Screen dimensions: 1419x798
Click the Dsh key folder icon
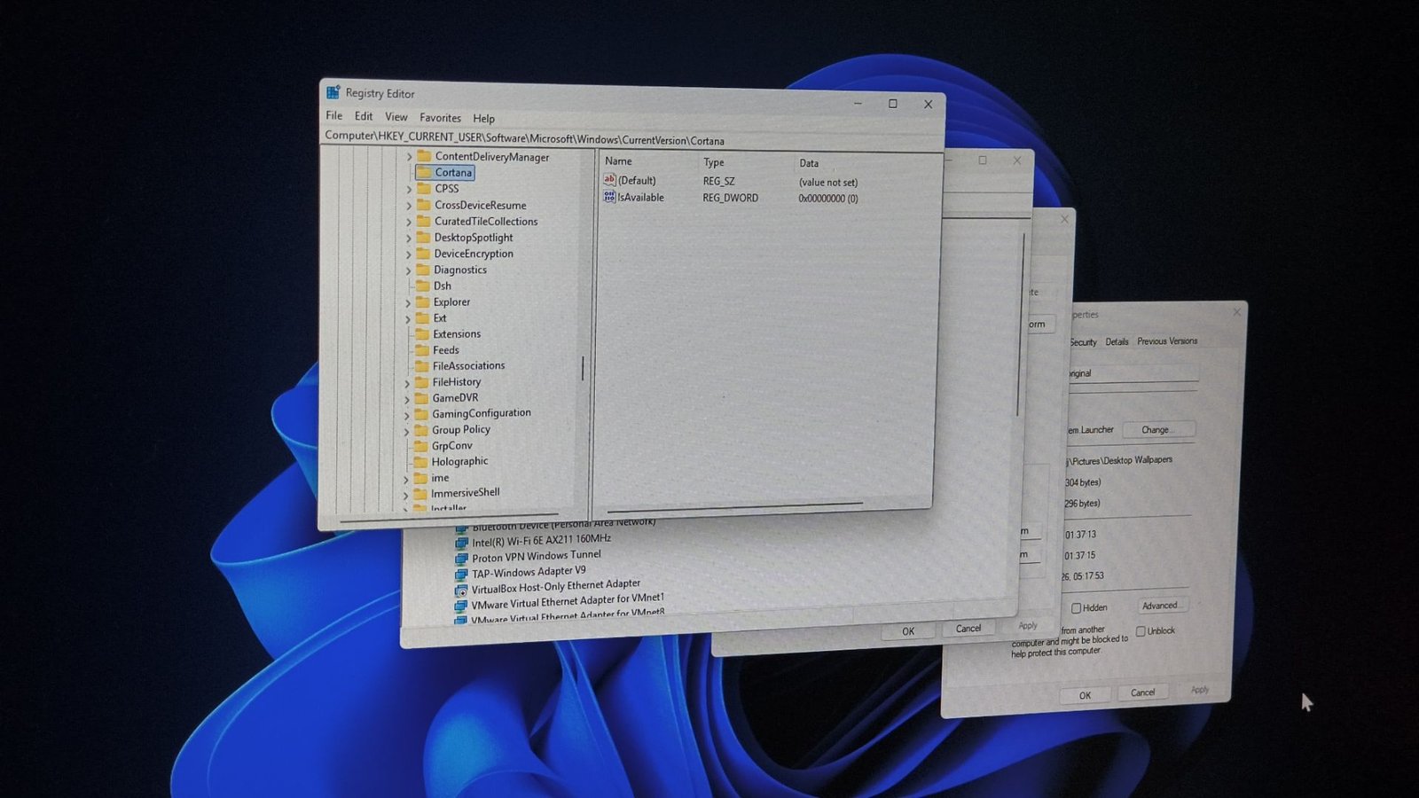coord(423,286)
